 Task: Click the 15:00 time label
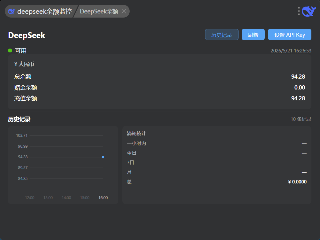(85, 198)
